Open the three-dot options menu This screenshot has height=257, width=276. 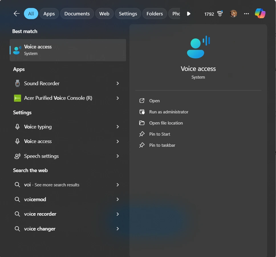246,14
